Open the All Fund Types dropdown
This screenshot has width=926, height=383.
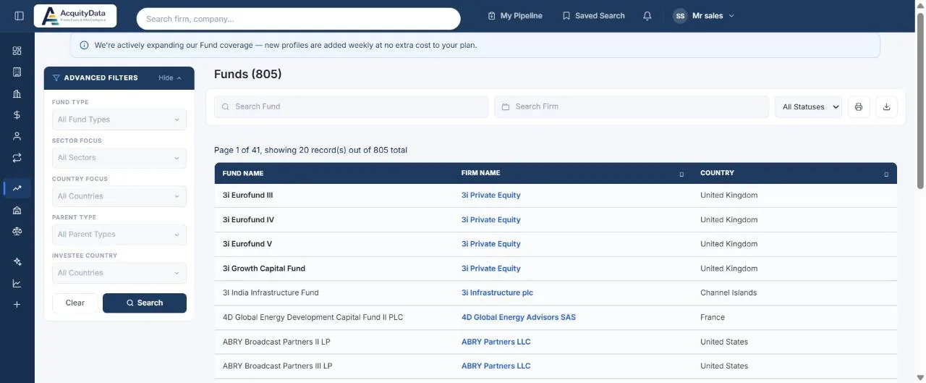coord(119,119)
